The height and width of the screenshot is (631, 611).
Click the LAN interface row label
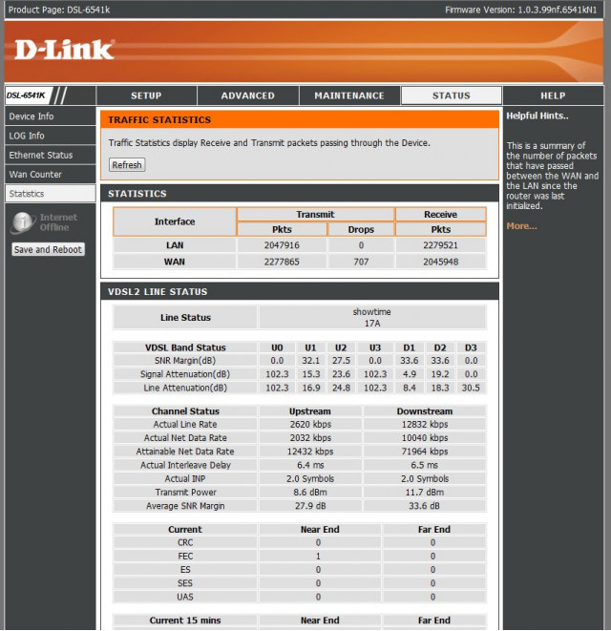175,245
